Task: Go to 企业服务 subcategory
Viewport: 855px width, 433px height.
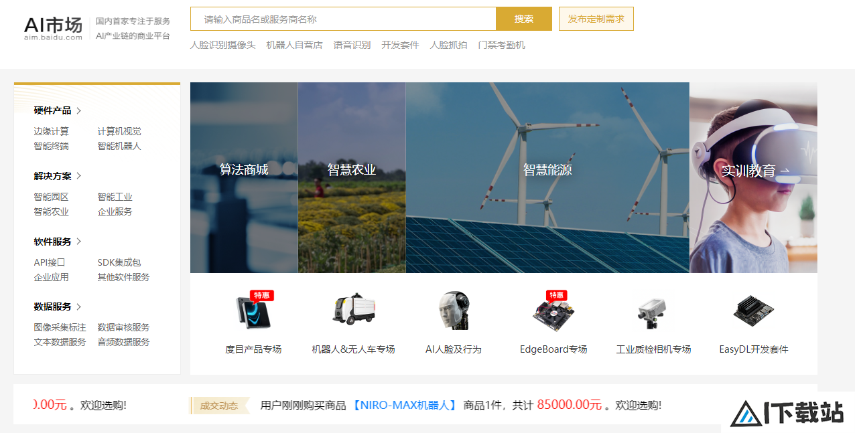Action: point(115,211)
